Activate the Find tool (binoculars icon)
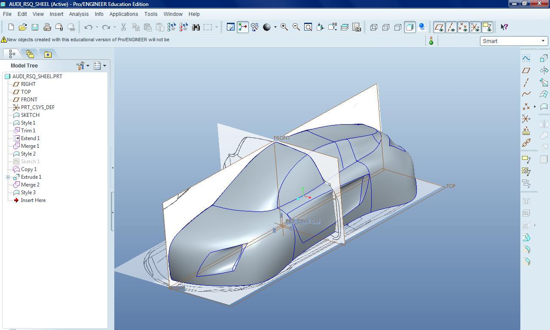 (x=196, y=27)
